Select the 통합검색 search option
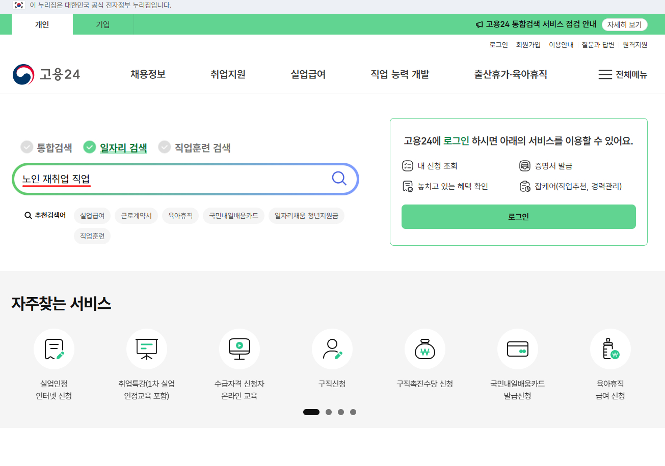Image resolution: width=665 pixels, height=466 pixels. [46, 148]
